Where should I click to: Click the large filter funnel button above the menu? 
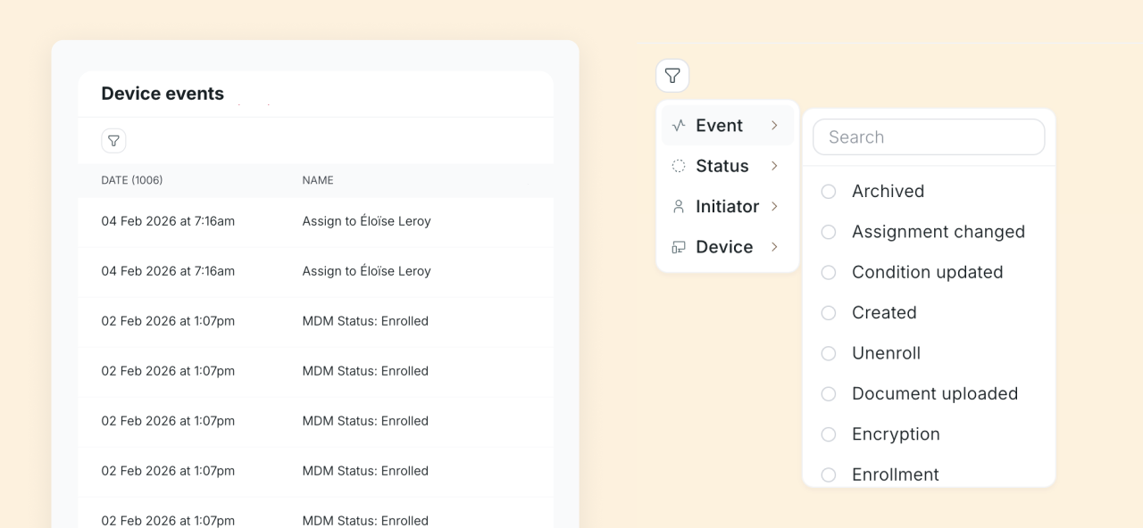(672, 77)
